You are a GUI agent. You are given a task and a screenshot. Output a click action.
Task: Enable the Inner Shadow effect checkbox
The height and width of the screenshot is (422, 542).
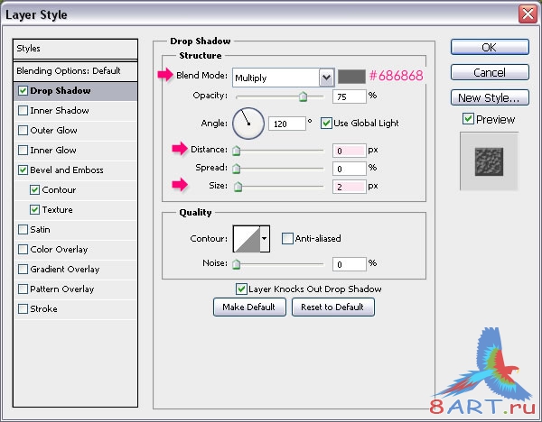point(23,110)
